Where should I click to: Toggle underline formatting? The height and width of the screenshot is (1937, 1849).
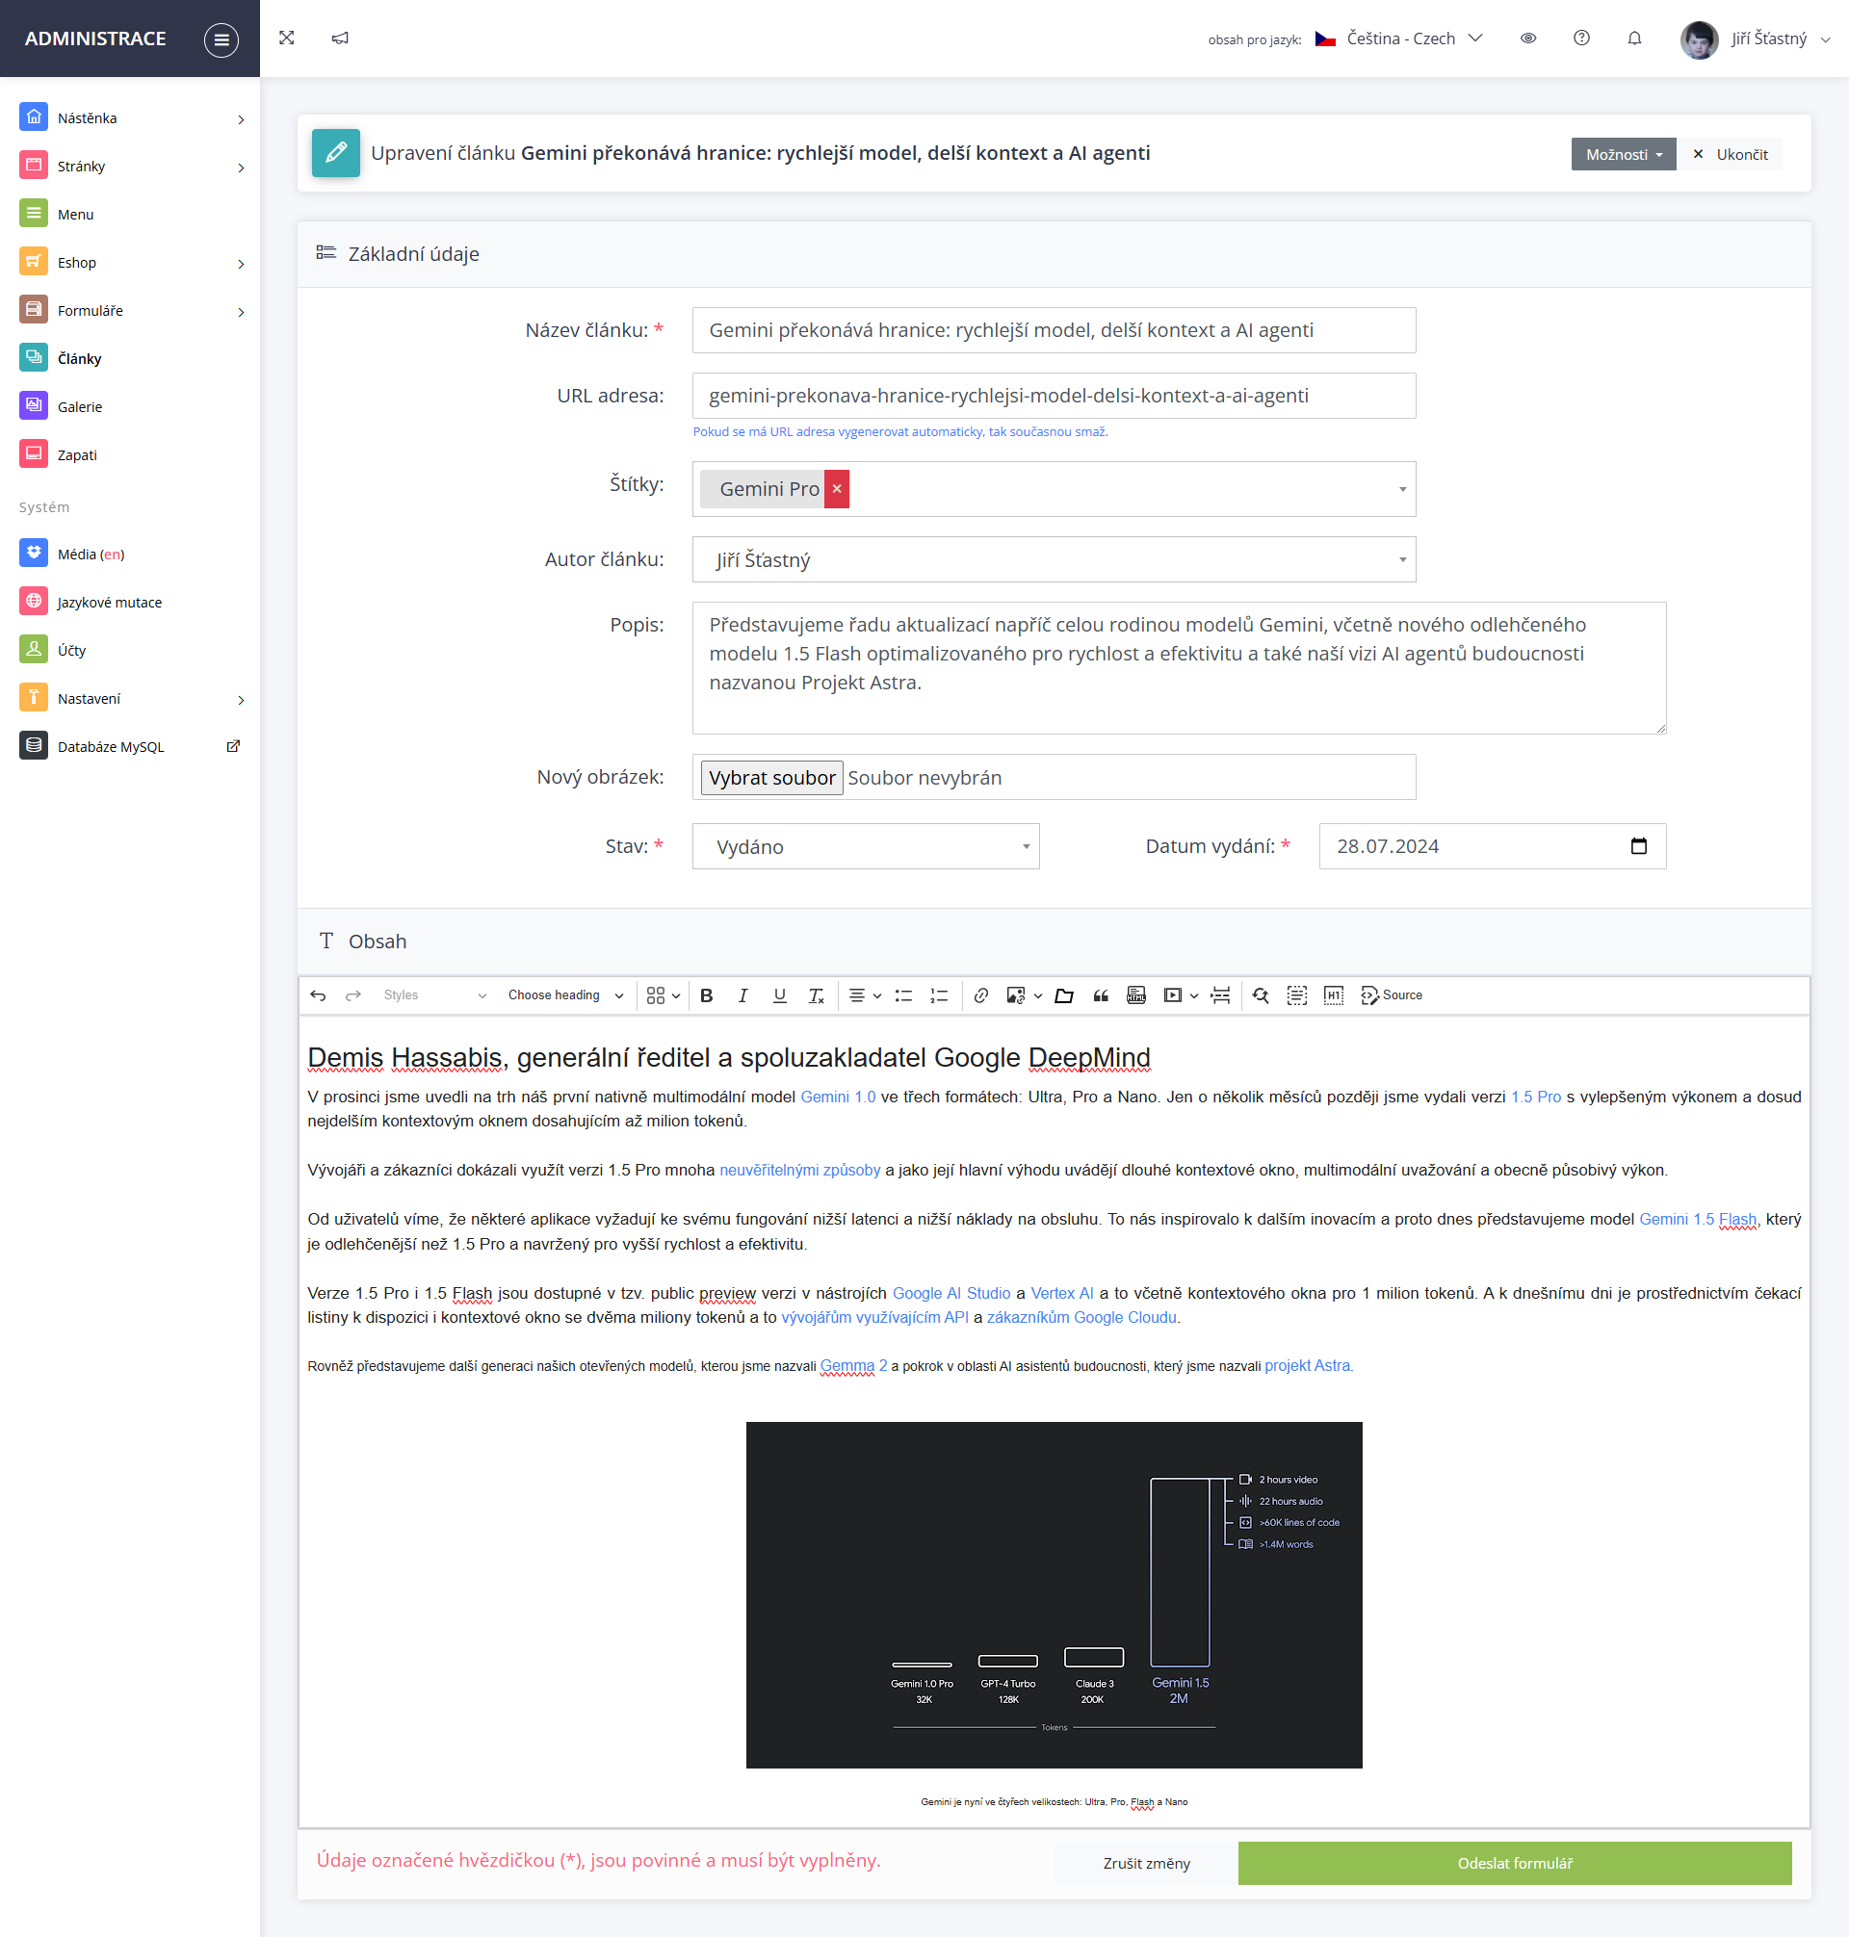[780, 995]
